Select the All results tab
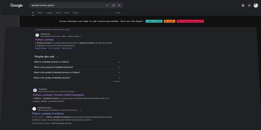The width and height of the screenshot is (261, 130). pos(33,13)
